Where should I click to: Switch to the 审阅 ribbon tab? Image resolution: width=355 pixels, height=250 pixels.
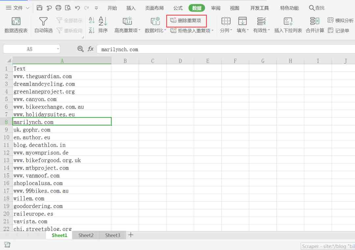[x=216, y=8]
